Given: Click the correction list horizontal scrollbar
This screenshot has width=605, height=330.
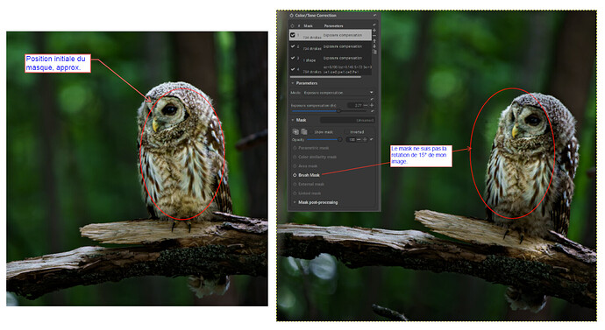Looking at the screenshot, I should (325, 77).
